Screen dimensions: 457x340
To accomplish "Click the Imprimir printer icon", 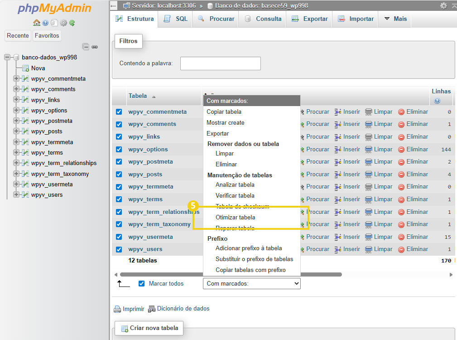I will (x=117, y=309).
